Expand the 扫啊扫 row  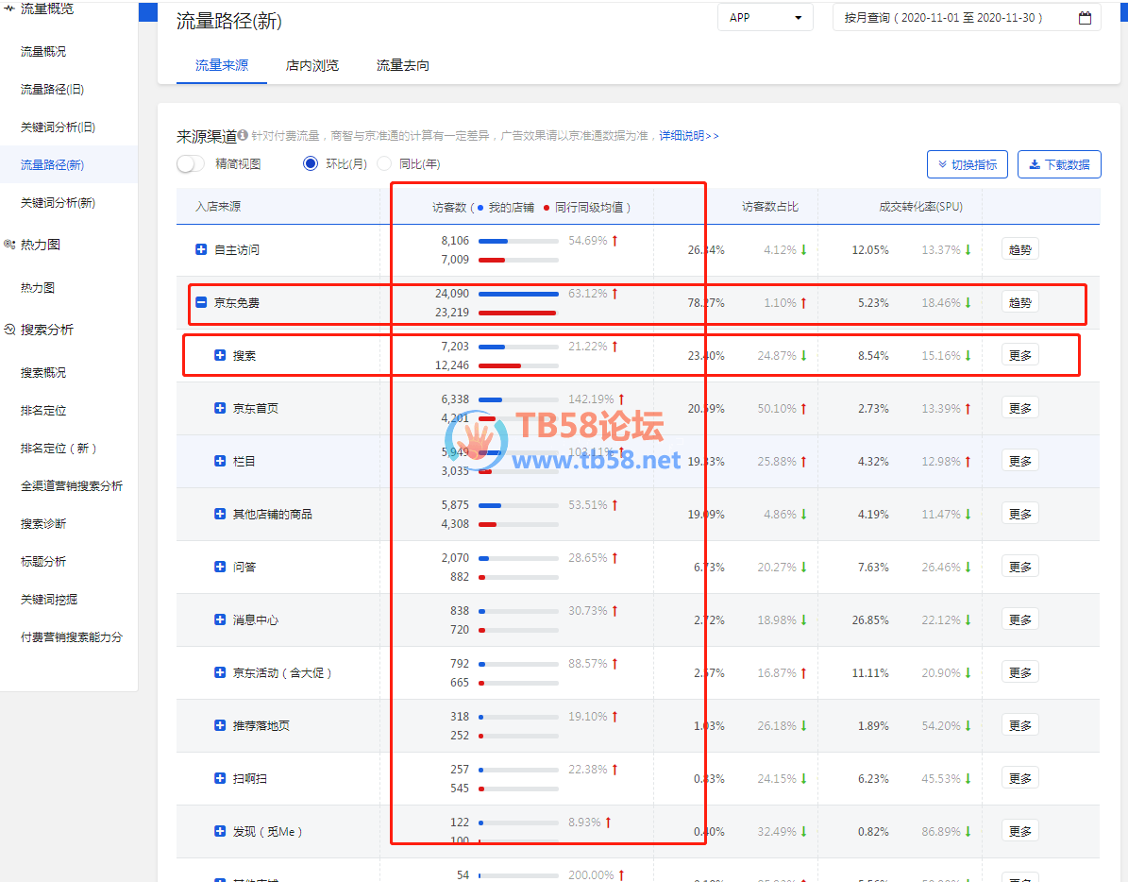220,778
